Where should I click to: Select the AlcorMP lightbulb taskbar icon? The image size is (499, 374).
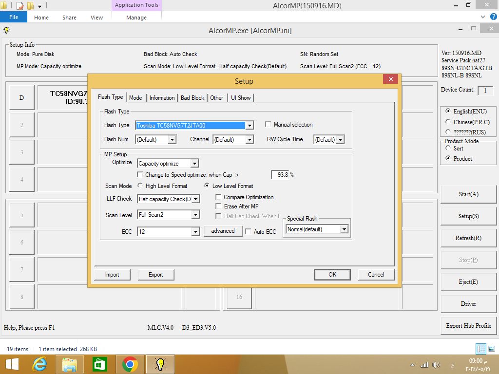(160, 364)
